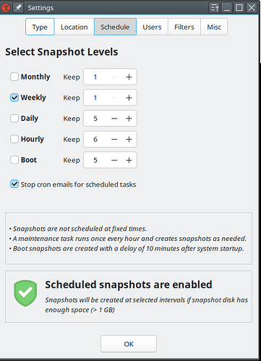261x361 pixels.
Task: Enable the Monthly snapshot checkbox
Action: pos(14,77)
